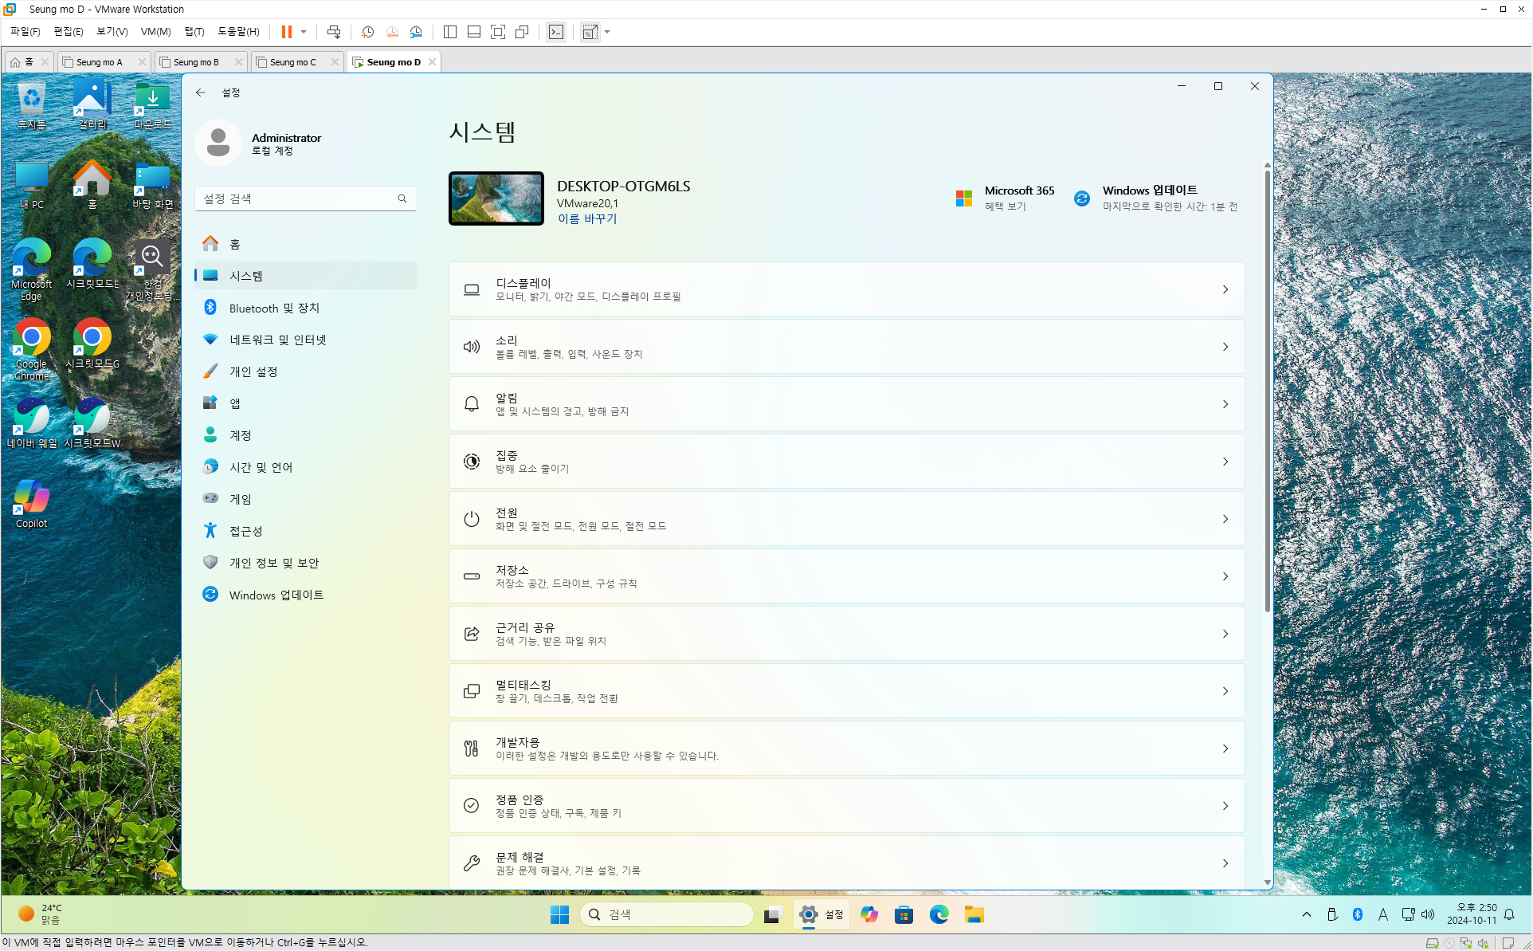Click the Settings page vertical scrollbar
Image resolution: width=1533 pixels, height=951 pixels.
[1267, 391]
